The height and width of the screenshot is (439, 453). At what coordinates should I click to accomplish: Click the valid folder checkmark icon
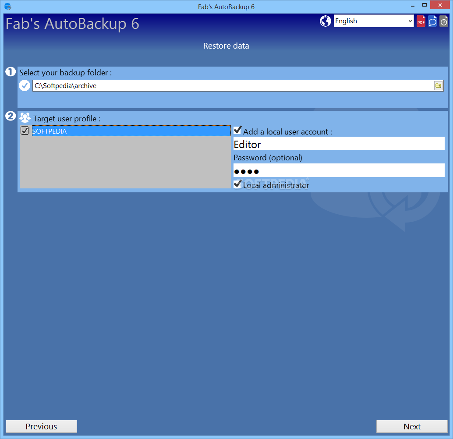coord(25,85)
